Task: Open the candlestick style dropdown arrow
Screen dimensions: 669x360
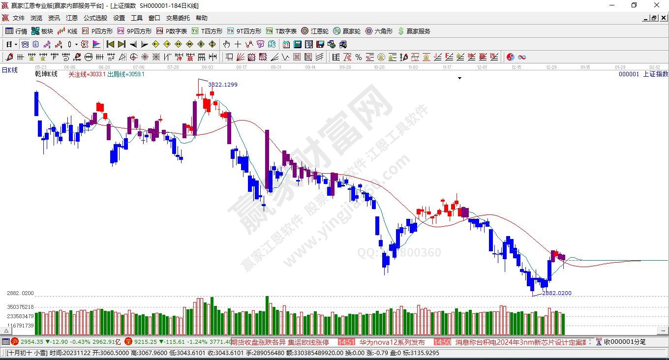Action: (x=76, y=44)
